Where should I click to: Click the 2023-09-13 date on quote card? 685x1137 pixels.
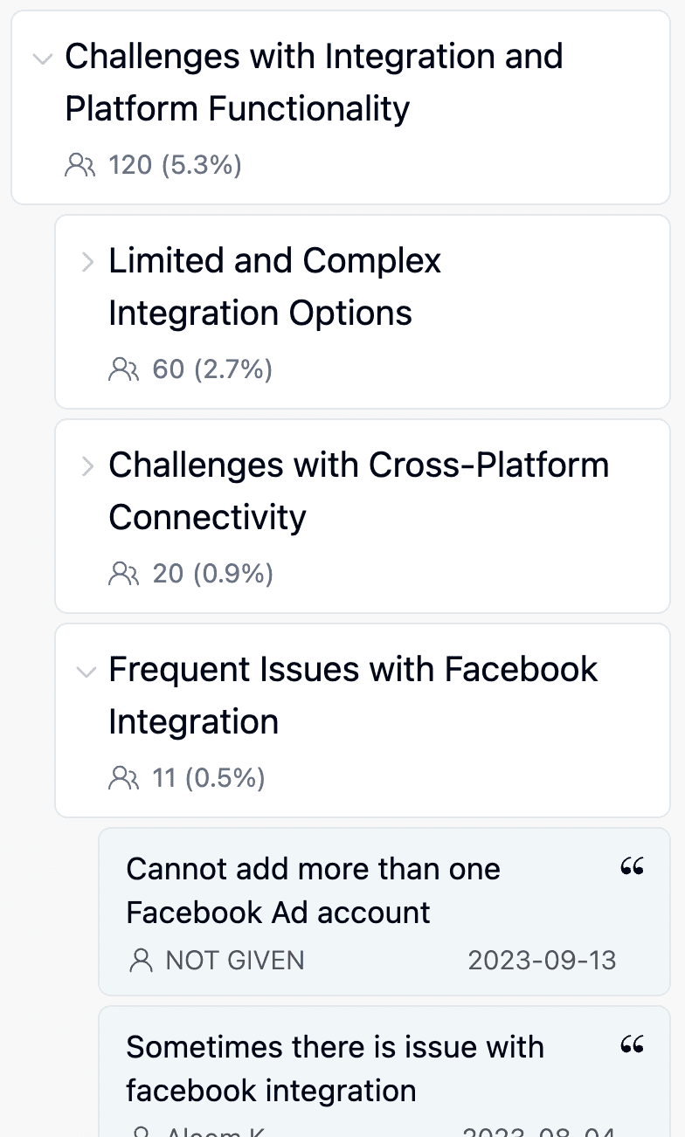pos(542,961)
